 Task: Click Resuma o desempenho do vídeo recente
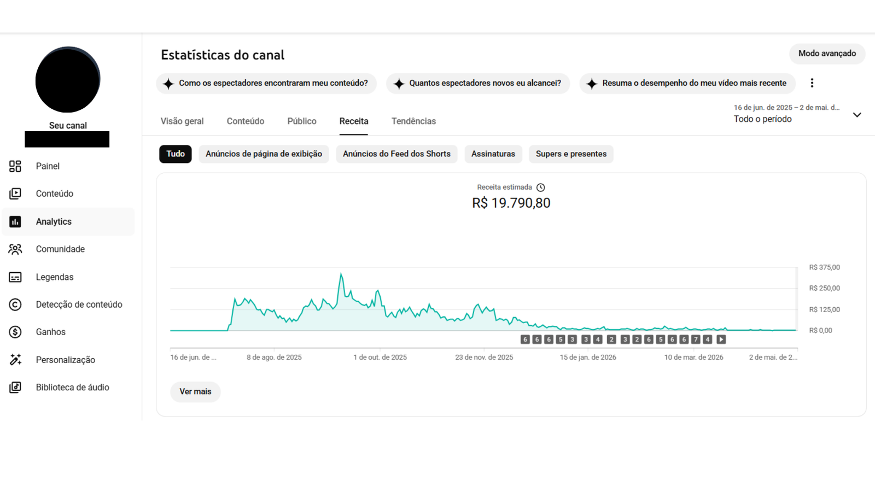[x=687, y=84]
